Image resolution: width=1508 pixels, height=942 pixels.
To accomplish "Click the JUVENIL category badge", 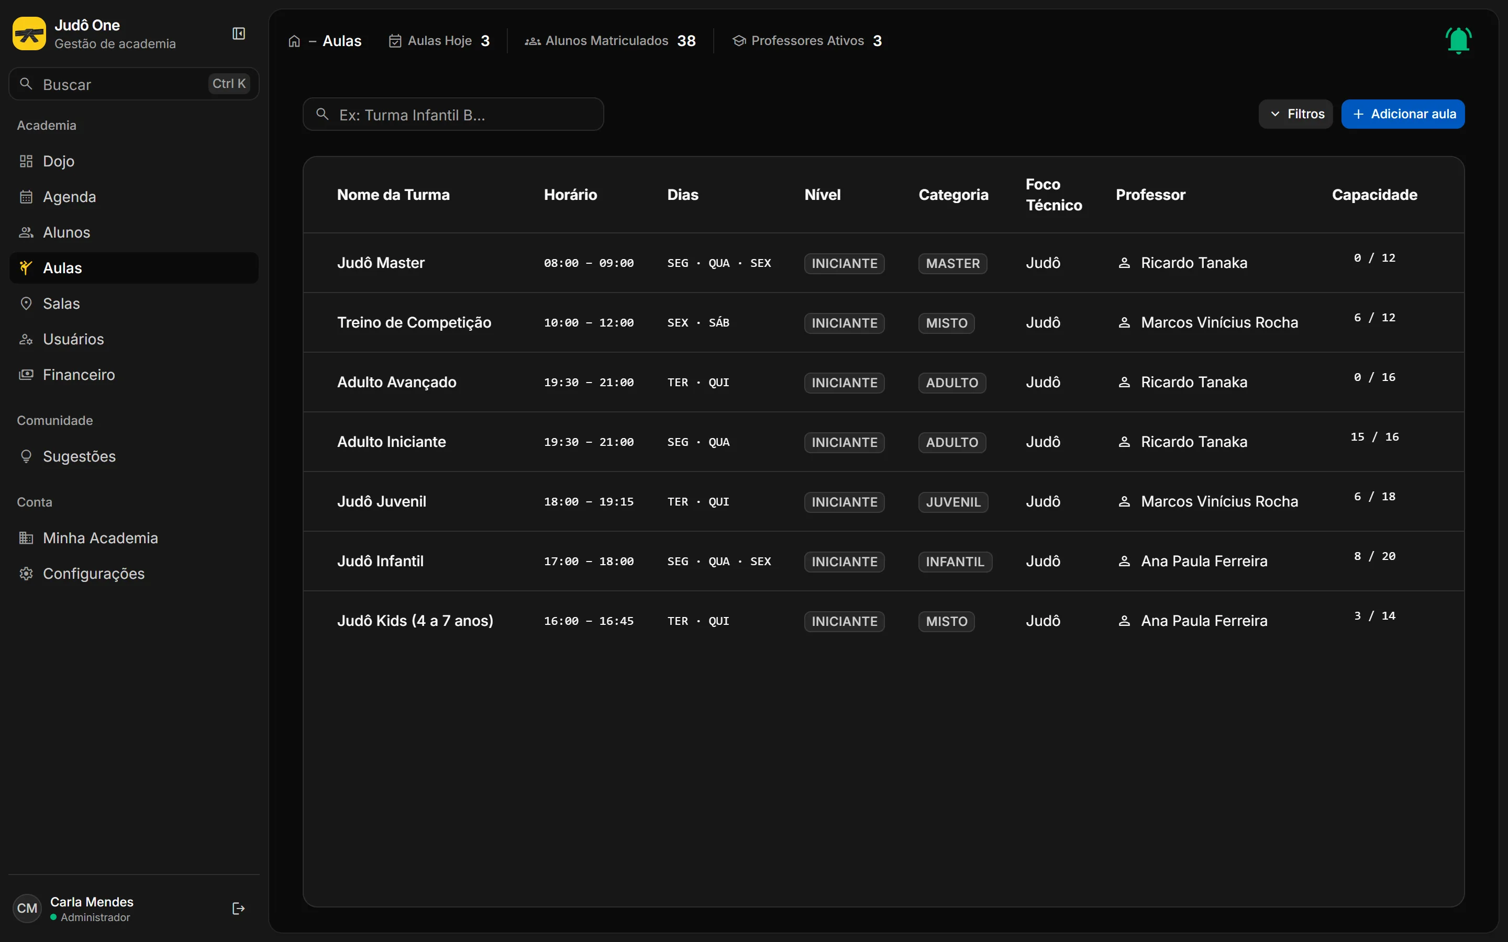I will (953, 502).
